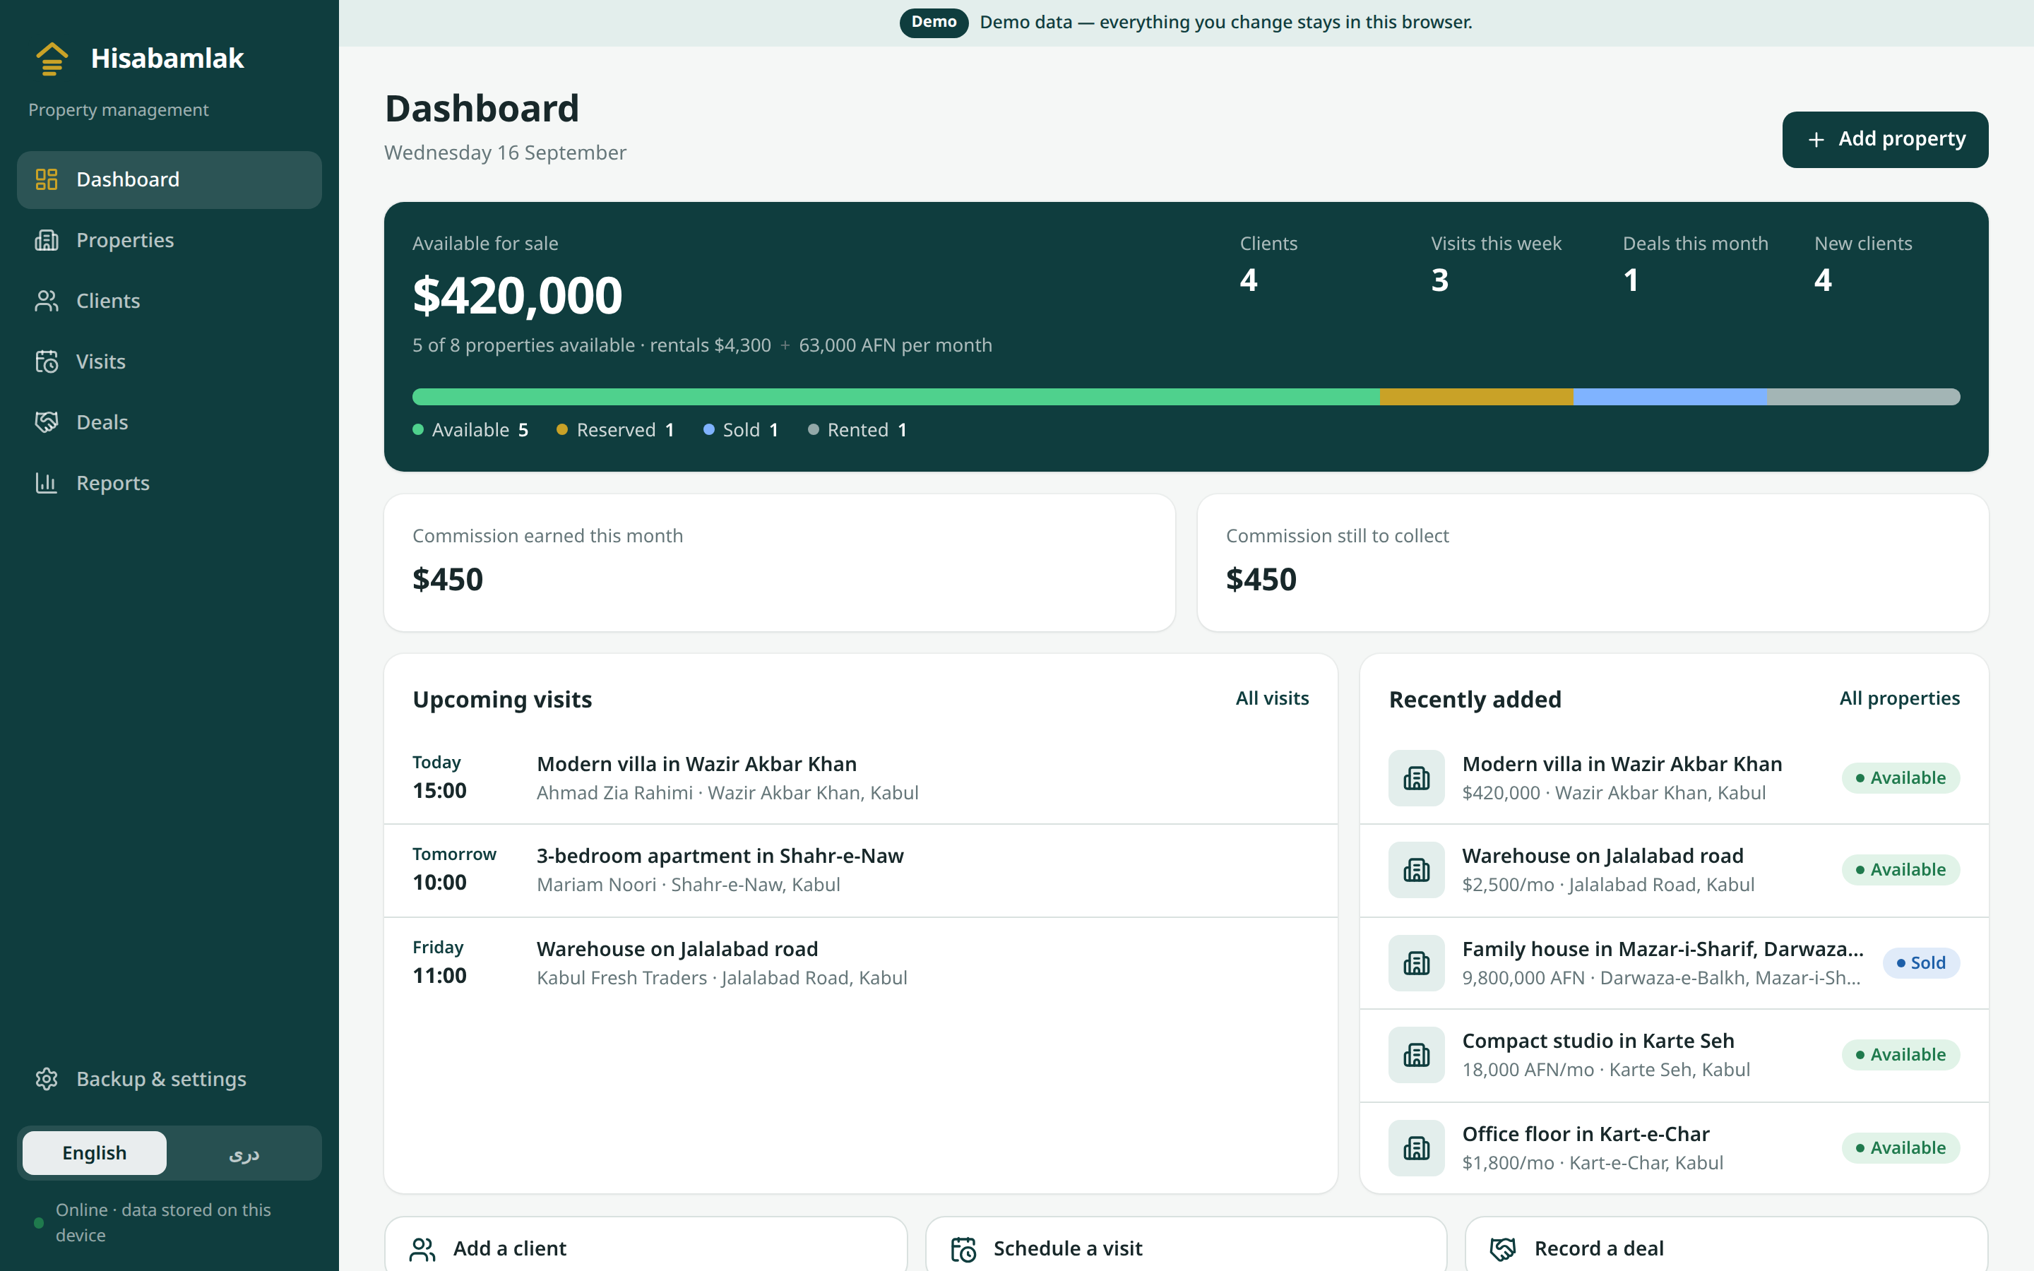
Task: Click the Schedule a visit button
Action: click(1186, 1244)
